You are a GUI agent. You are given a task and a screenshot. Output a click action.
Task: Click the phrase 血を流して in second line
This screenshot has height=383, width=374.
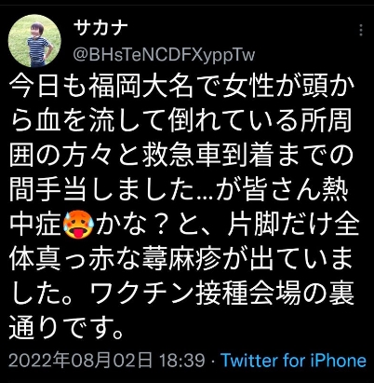point(101,120)
